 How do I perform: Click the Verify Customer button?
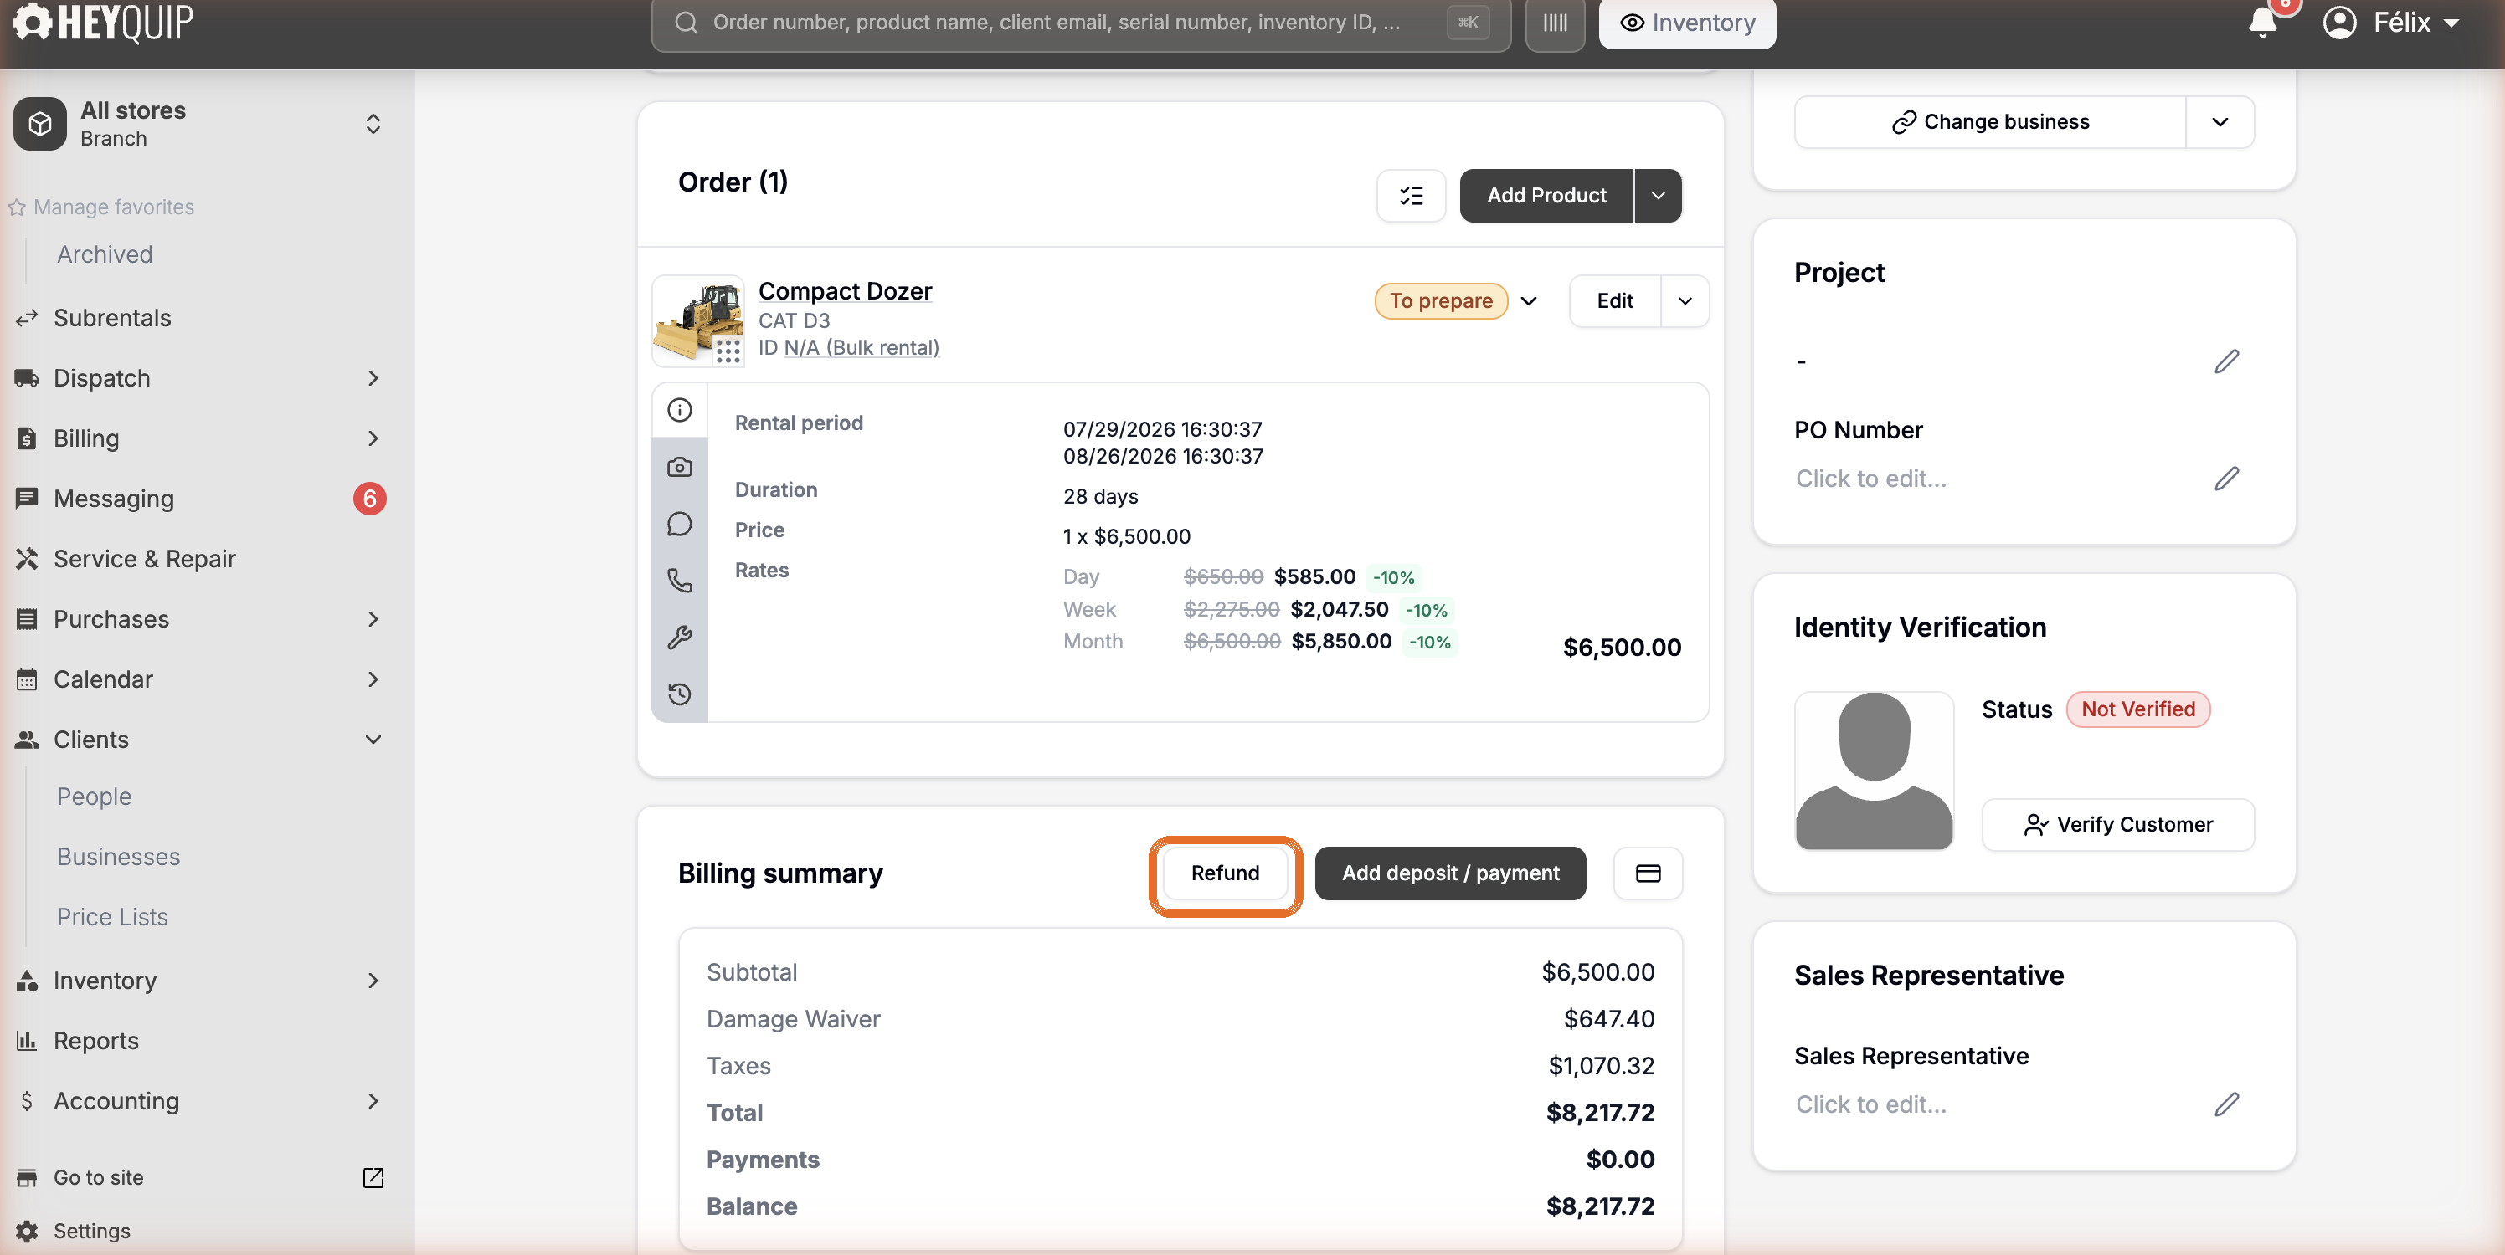2118,824
